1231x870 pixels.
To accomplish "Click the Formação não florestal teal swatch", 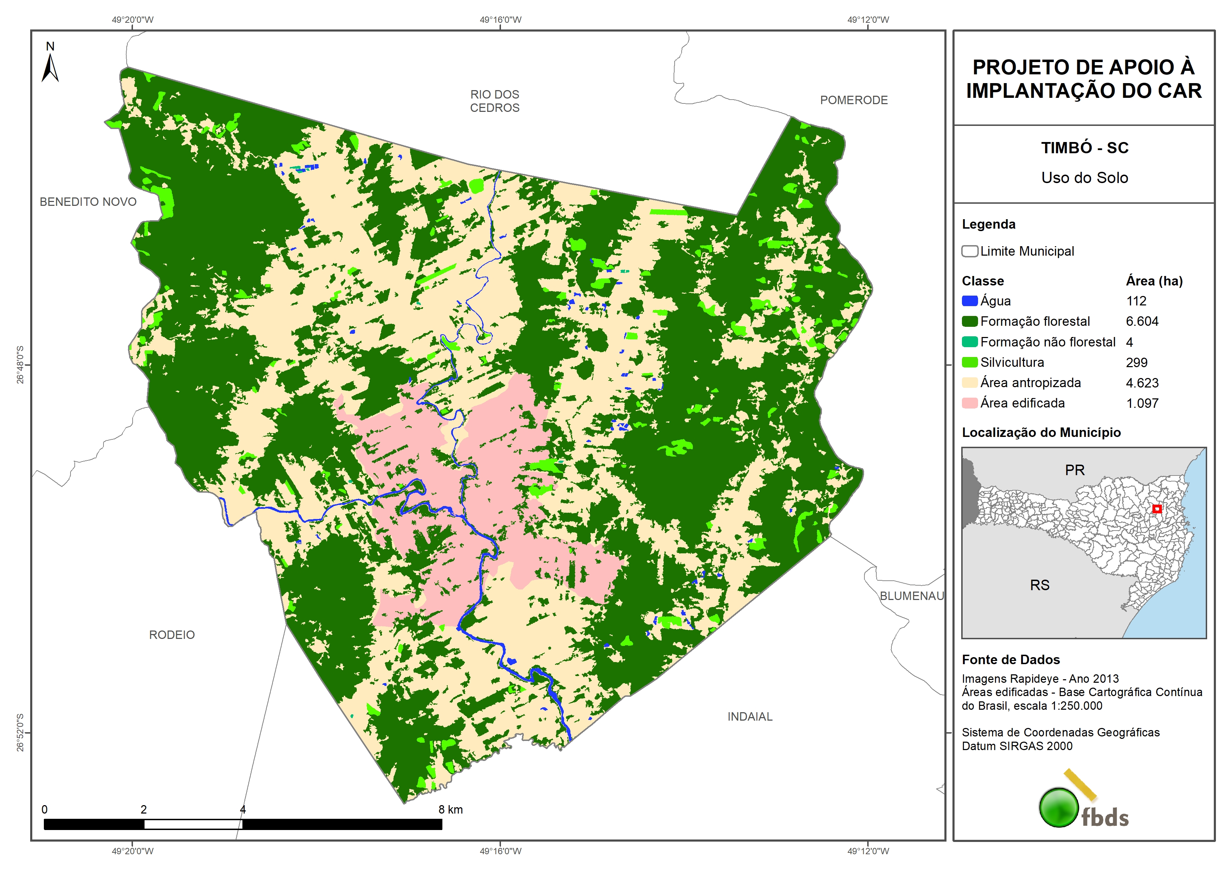I will pyautogui.click(x=969, y=342).
